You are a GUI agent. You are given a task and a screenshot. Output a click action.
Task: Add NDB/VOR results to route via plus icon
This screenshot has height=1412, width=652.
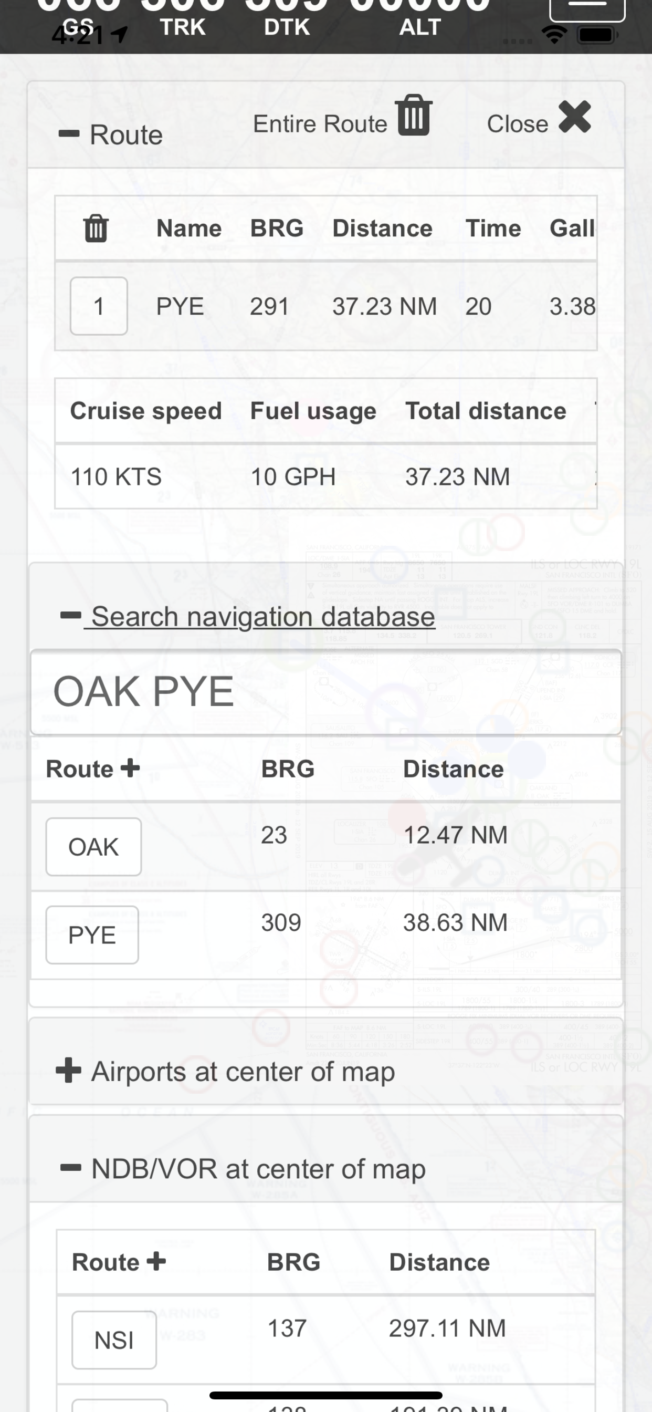156,1261
